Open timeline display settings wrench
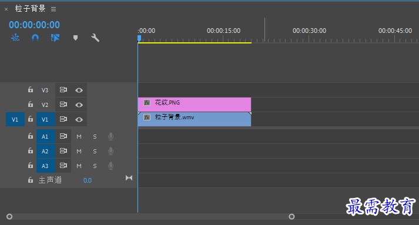 [95, 38]
